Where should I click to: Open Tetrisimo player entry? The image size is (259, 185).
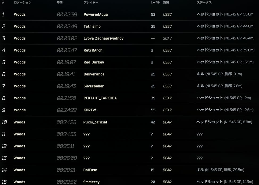click(x=92, y=26)
